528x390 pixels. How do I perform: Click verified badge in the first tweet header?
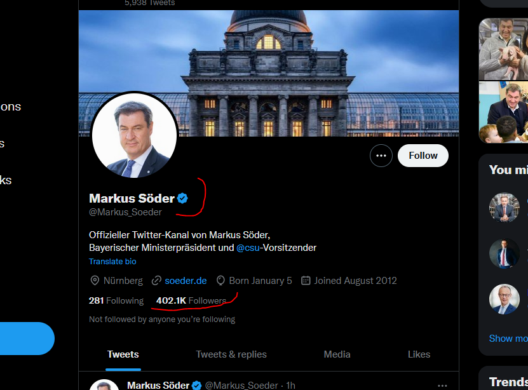point(196,386)
